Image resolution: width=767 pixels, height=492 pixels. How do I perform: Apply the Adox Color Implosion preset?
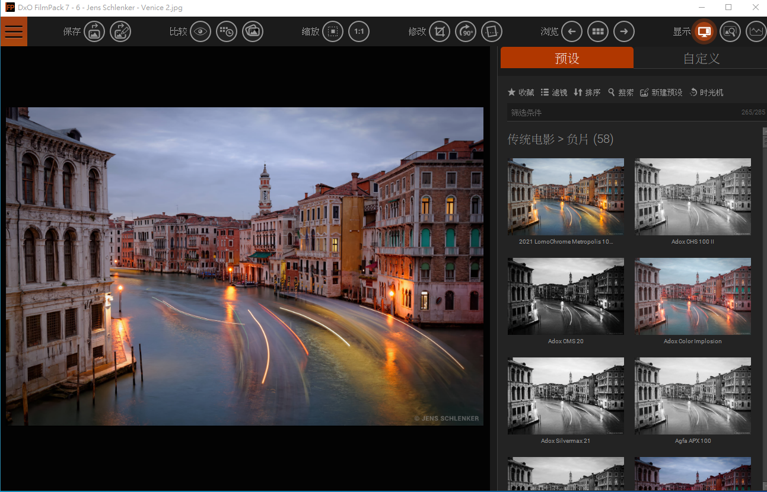[x=693, y=296]
